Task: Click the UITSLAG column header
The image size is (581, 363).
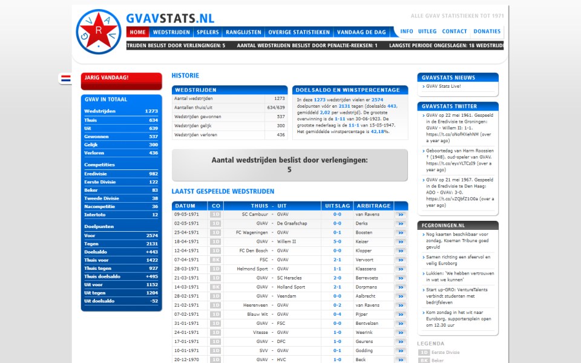Action: click(337, 206)
